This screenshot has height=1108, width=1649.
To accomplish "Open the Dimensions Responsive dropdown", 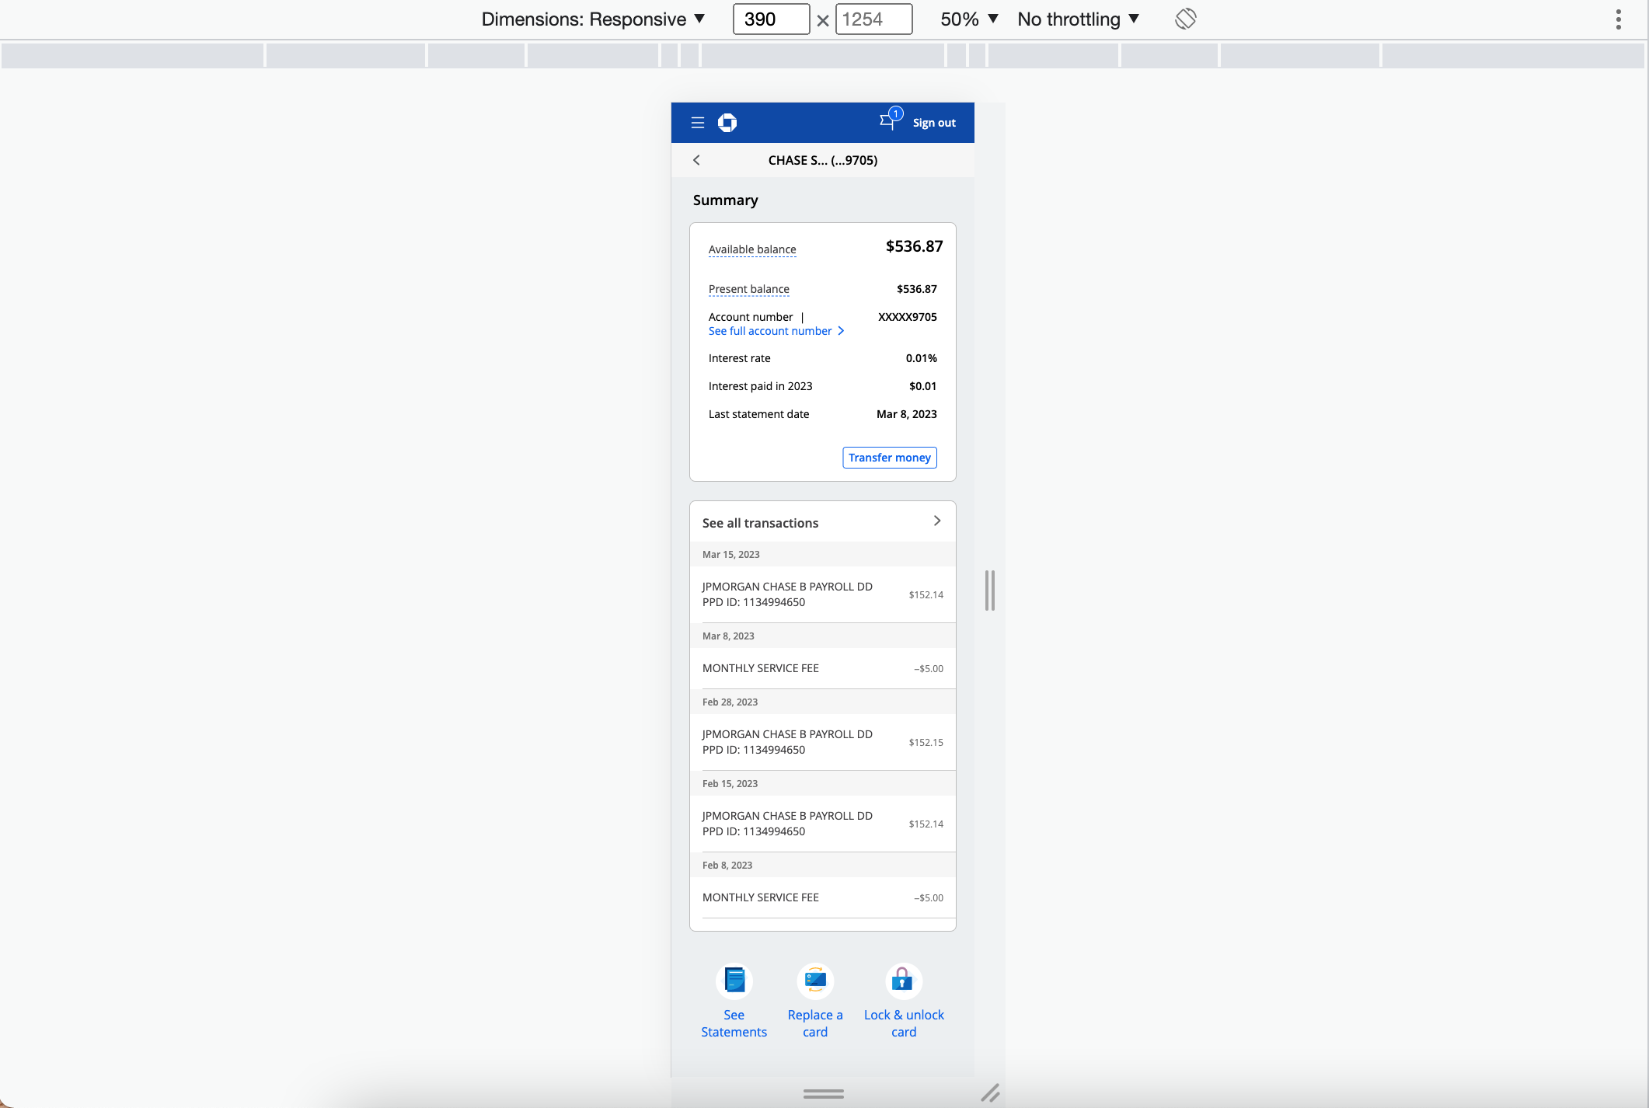I will coord(593,19).
